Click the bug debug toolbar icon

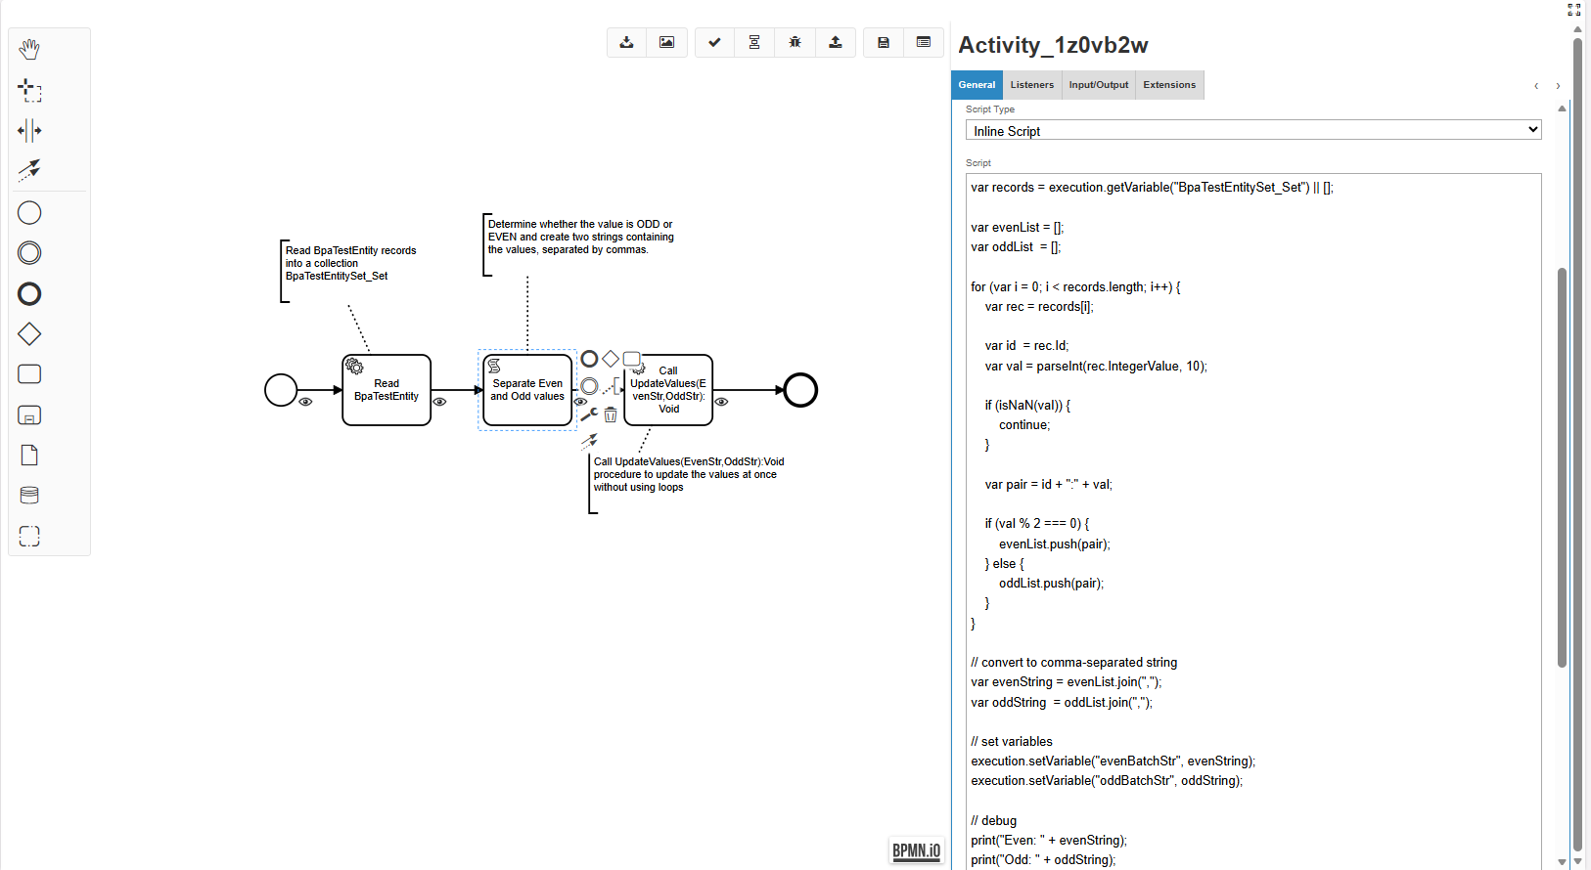pyautogui.click(x=795, y=42)
